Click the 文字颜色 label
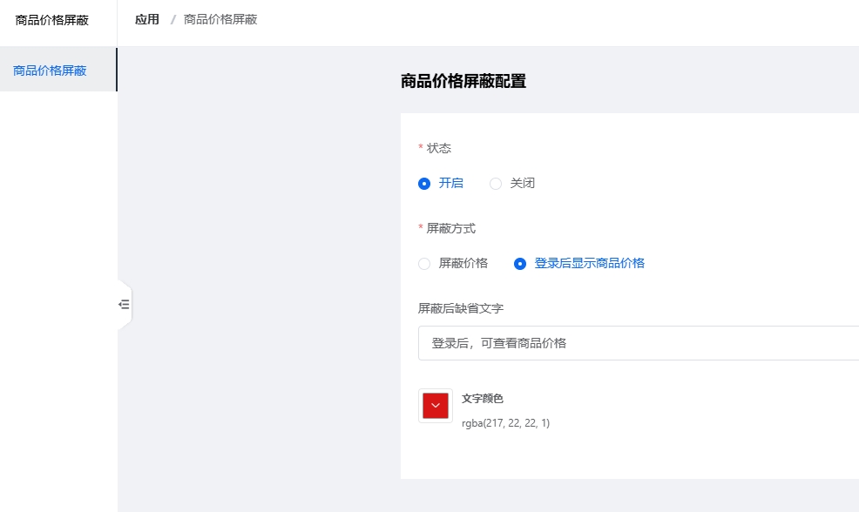The width and height of the screenshot is (859, 512). click(x=482, y=399)
